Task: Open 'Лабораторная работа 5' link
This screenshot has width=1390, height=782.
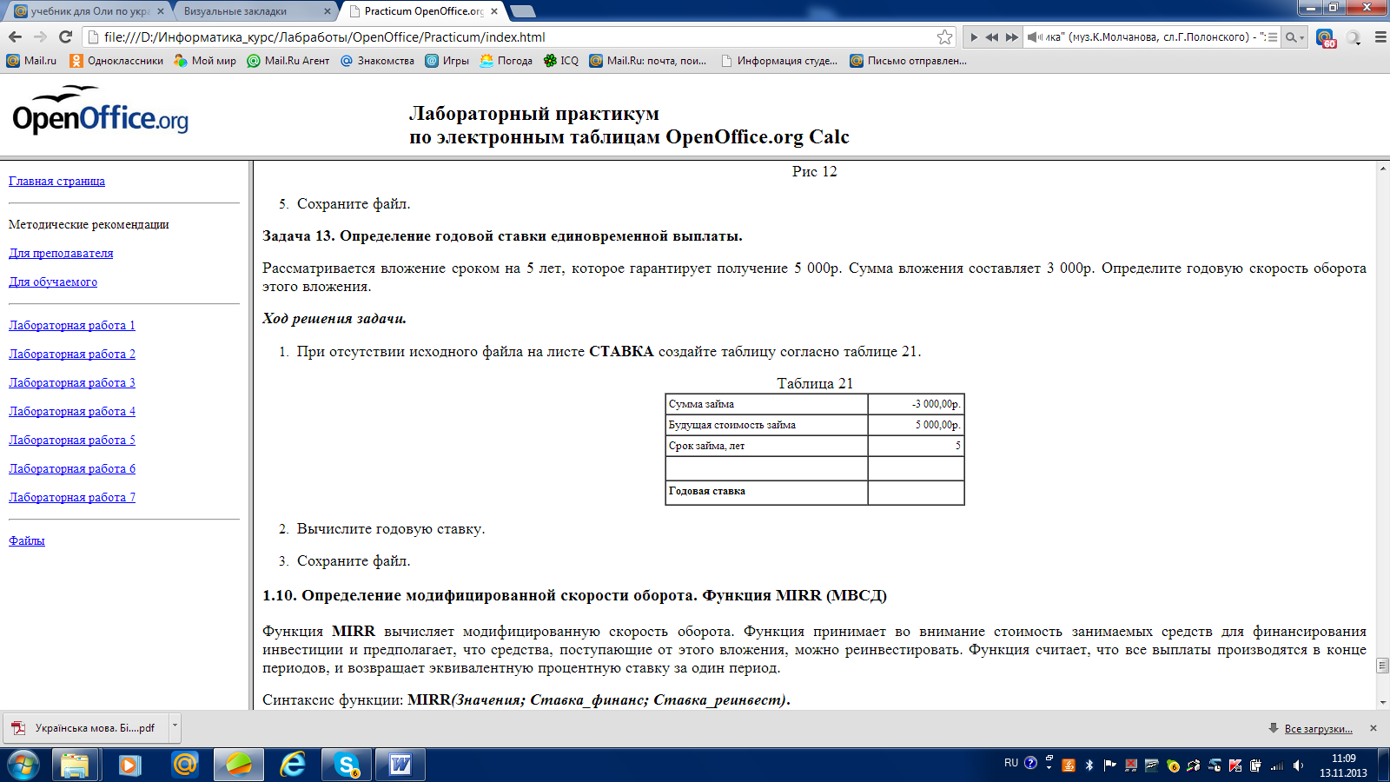Action: (72, 440)
